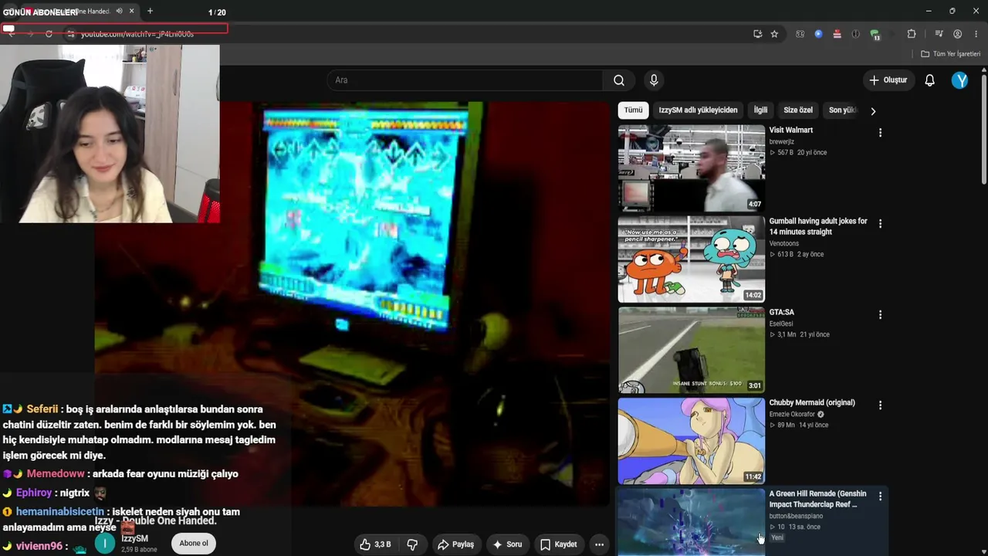Select the IzzySM adlı yükleyiciden chip
988x556 pixels.
click(698, 110)
